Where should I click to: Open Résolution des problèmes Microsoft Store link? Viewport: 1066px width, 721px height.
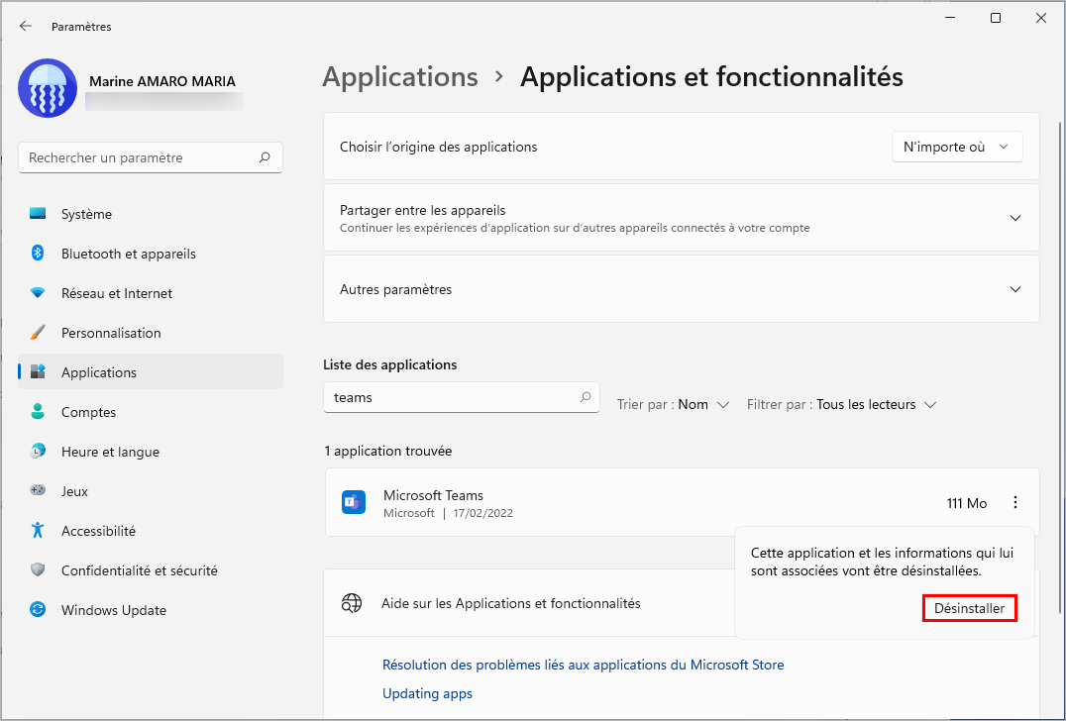[x=584, y=665]
